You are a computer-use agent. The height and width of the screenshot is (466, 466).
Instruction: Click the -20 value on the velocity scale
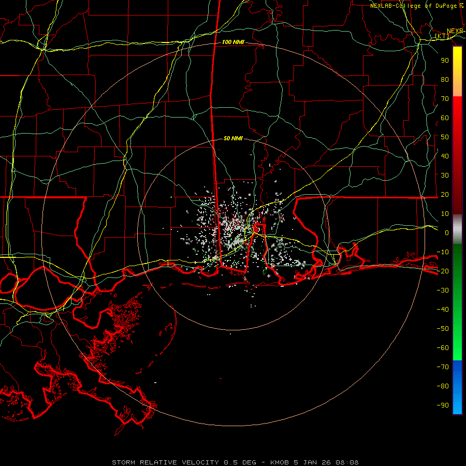[x=443, y=271]
